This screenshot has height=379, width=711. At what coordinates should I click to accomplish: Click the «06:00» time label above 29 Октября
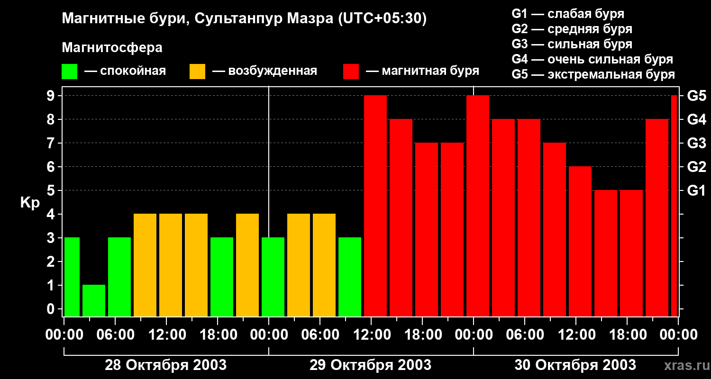(x=319, y=335)
